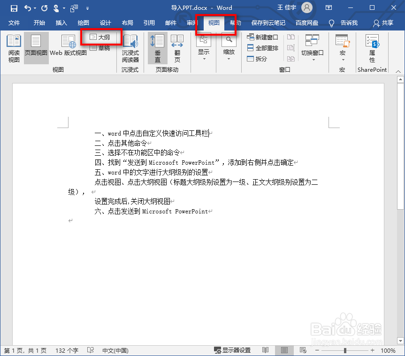The image size is (405, 356).
Task: Launch the 沉浸式阅读器
Action: [130, 48]
